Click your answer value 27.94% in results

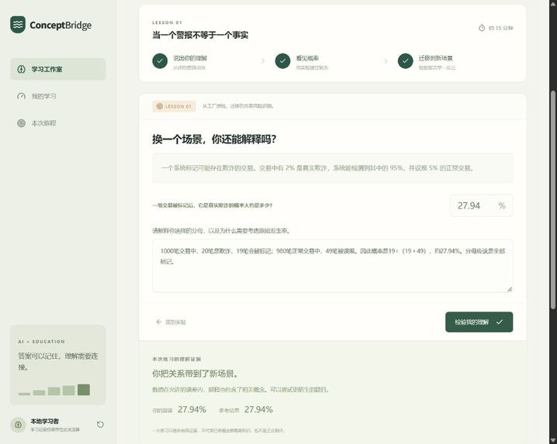pyautogui.click(x=192, y=410)
